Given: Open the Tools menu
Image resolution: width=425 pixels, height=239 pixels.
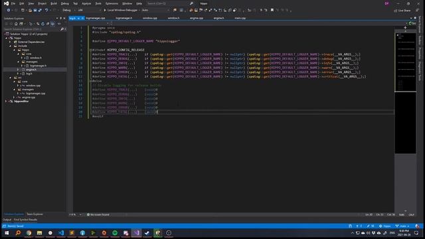Looking at the screenshot, I should pos(98,3).
